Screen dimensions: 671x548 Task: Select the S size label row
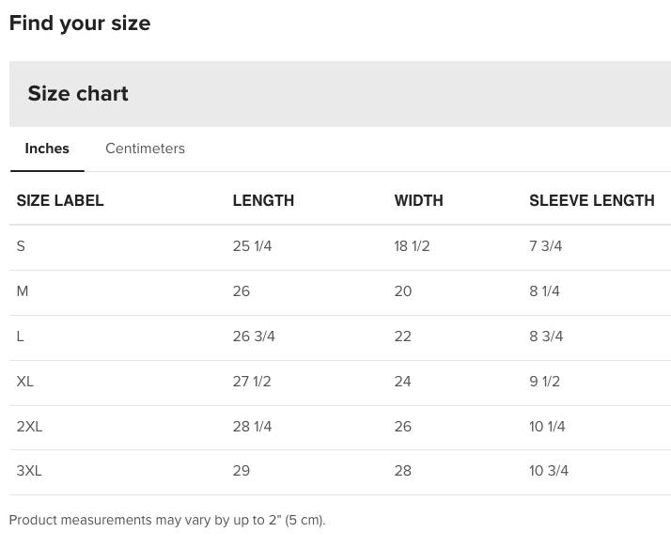pyautogui.click(x=22, y=246)
